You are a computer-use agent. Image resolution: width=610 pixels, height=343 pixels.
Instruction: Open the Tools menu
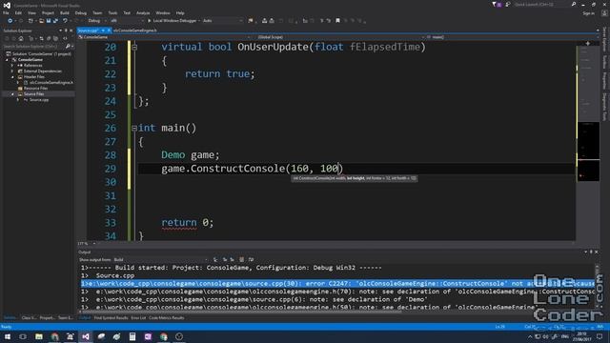(112, 12)
